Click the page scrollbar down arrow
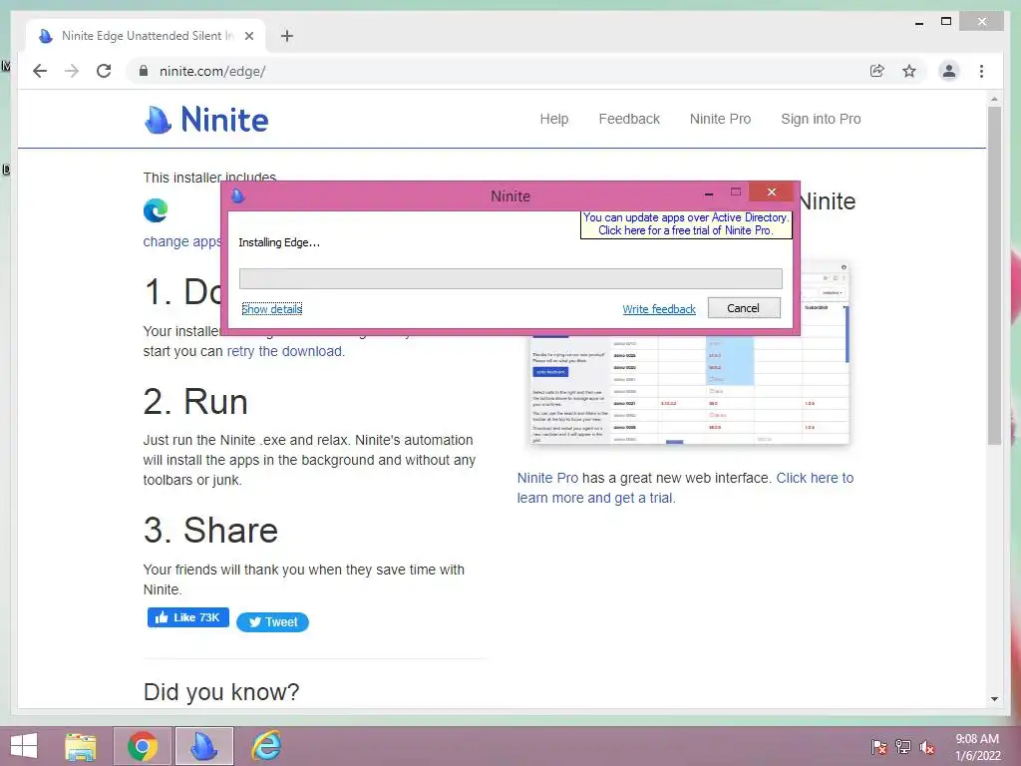 tap(994, 699)
